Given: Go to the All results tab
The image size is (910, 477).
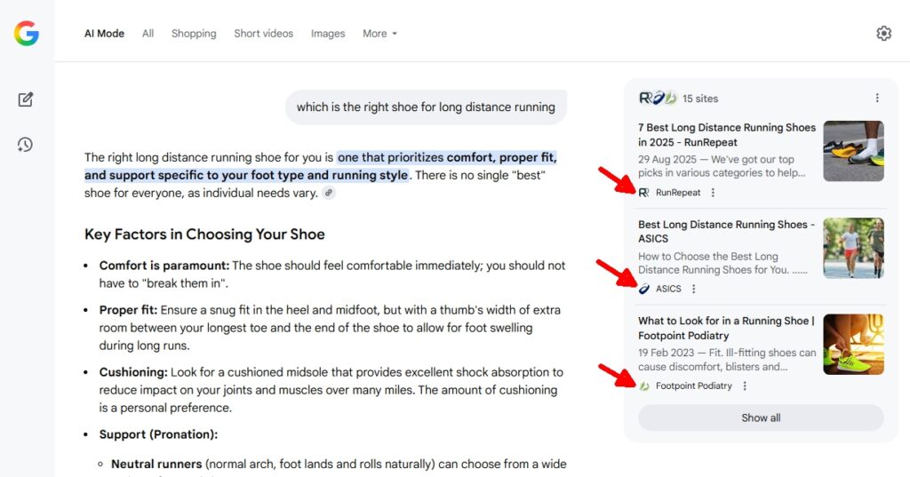Looking at the screenshot, I should 148,34.
